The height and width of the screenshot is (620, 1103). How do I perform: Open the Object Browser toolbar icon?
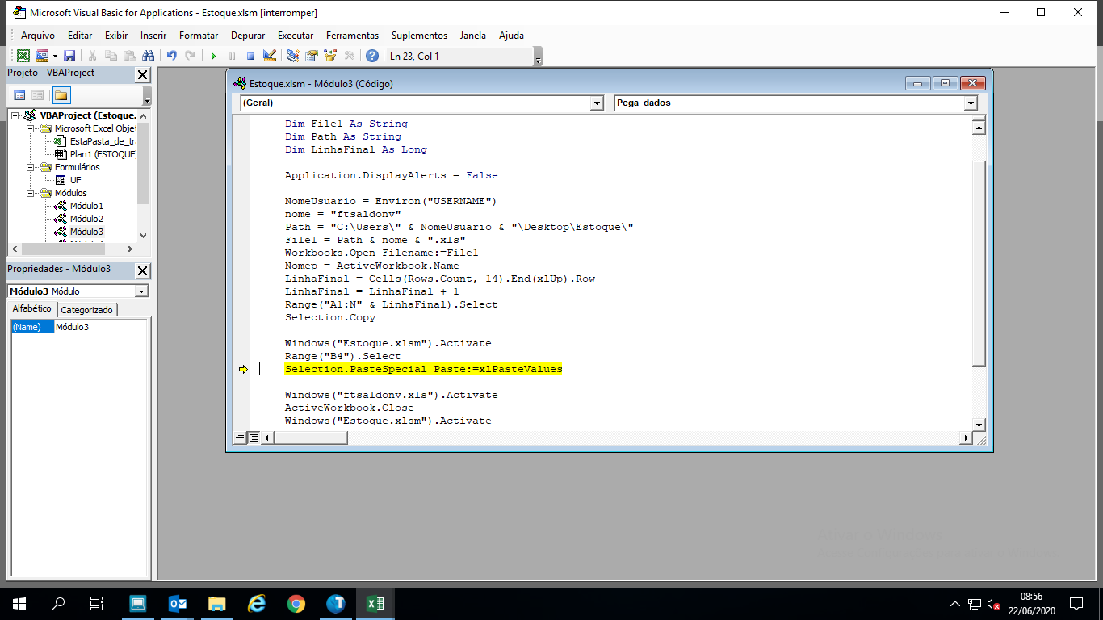(x=330, y=56)
